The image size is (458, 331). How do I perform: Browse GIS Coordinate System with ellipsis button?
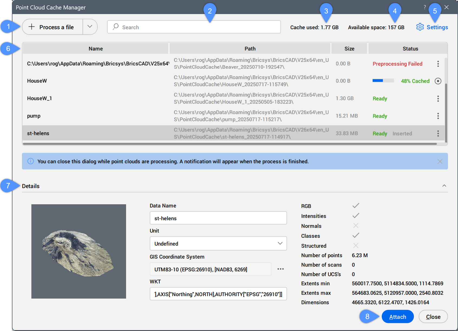pos(281,269)
